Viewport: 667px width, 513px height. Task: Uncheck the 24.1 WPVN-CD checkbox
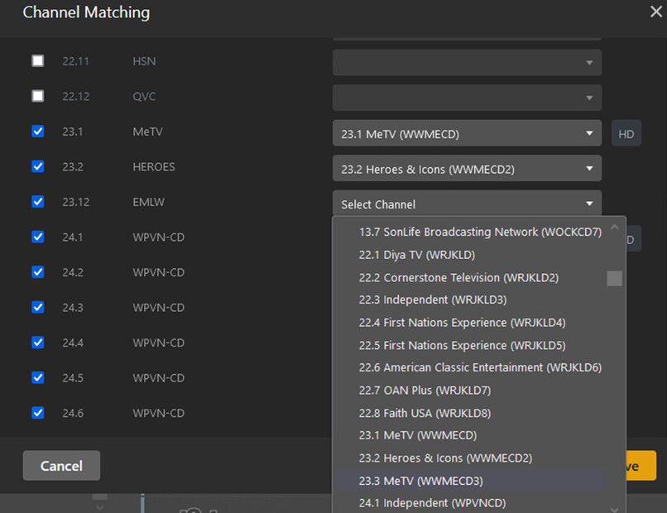pos(38,237)
